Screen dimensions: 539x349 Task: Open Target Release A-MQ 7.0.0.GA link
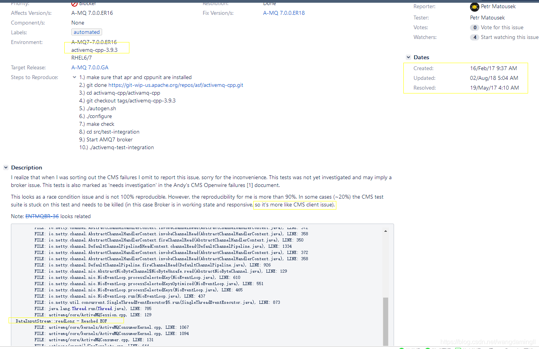tap(90, 67)
